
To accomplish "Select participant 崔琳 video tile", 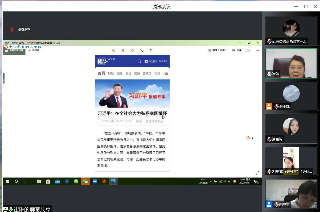I will pyautogui.click(x=291, y=63).
